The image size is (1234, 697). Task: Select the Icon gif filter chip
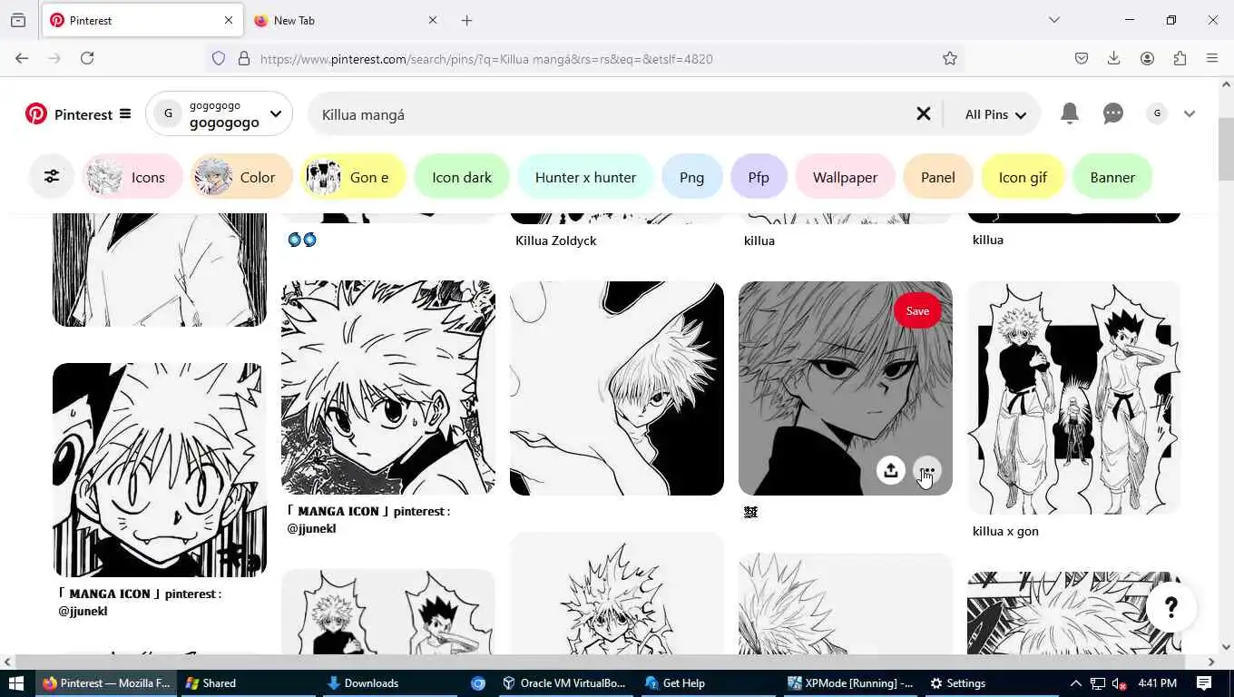point(1023,177)
